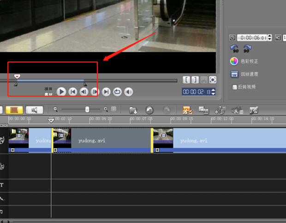Open Color Correction color wheel icon
Viewport: 286px width, 223px height.
(234, 61)
